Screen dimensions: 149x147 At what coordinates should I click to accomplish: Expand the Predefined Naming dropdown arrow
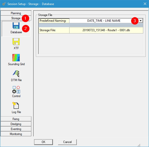140,21
